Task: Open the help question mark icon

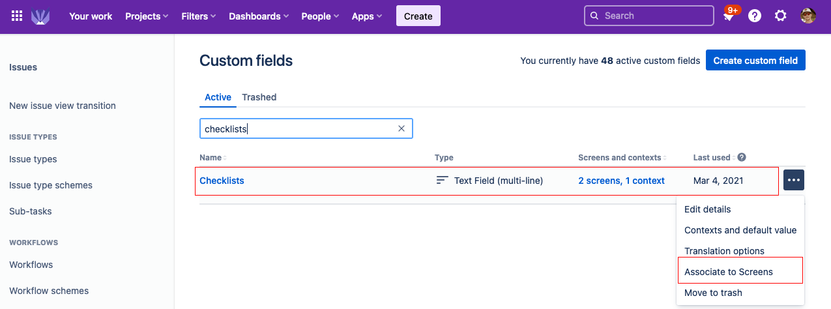Action: [x=755, y=16]
